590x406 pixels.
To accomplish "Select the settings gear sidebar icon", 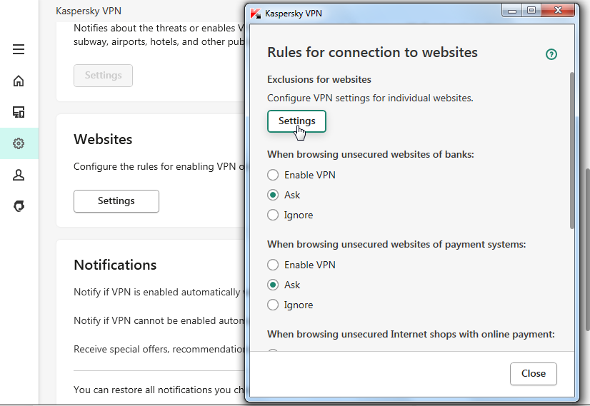I will (x=19, y=143).
